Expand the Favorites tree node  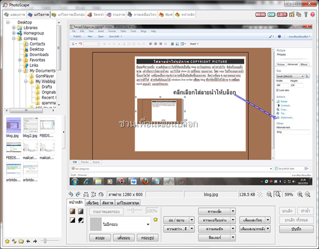pos(20,60)
